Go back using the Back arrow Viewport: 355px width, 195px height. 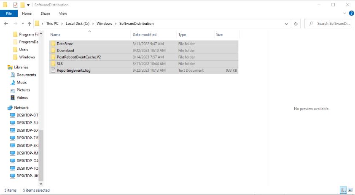coord(6,24)
